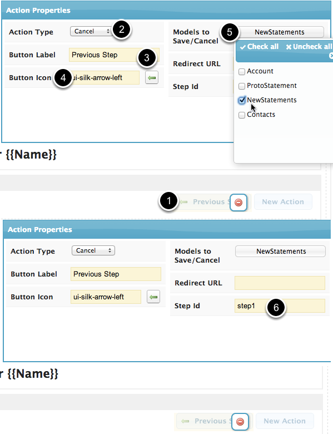
Task: Click the empty Redirect URL field in bottom panel
Action: click(x=280, y=283)
